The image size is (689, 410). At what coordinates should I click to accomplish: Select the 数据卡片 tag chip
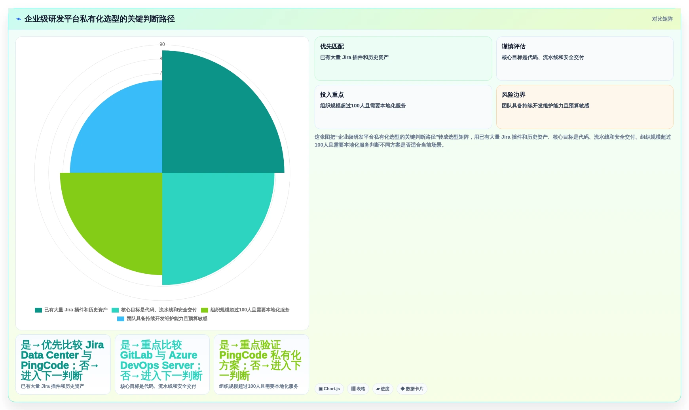pyautogui.click(x=412, y=389)
